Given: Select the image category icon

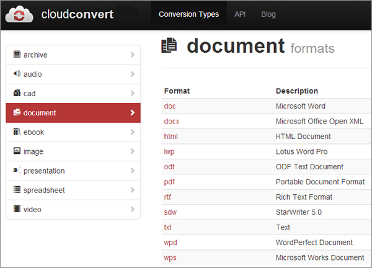Looking at the screenshot, I should pos(17,151).
